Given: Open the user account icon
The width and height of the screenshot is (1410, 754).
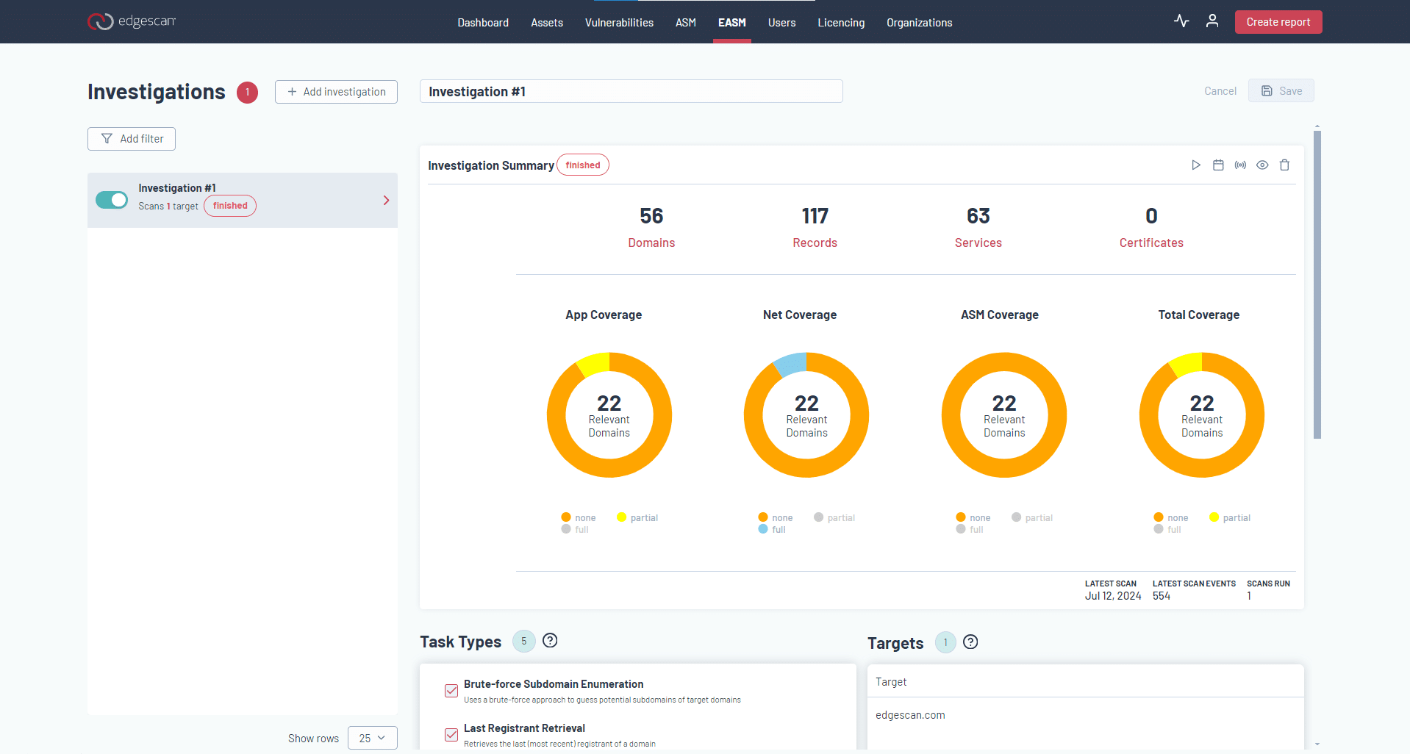Looking at the screenshot, I should click(x=1212, y=21).
